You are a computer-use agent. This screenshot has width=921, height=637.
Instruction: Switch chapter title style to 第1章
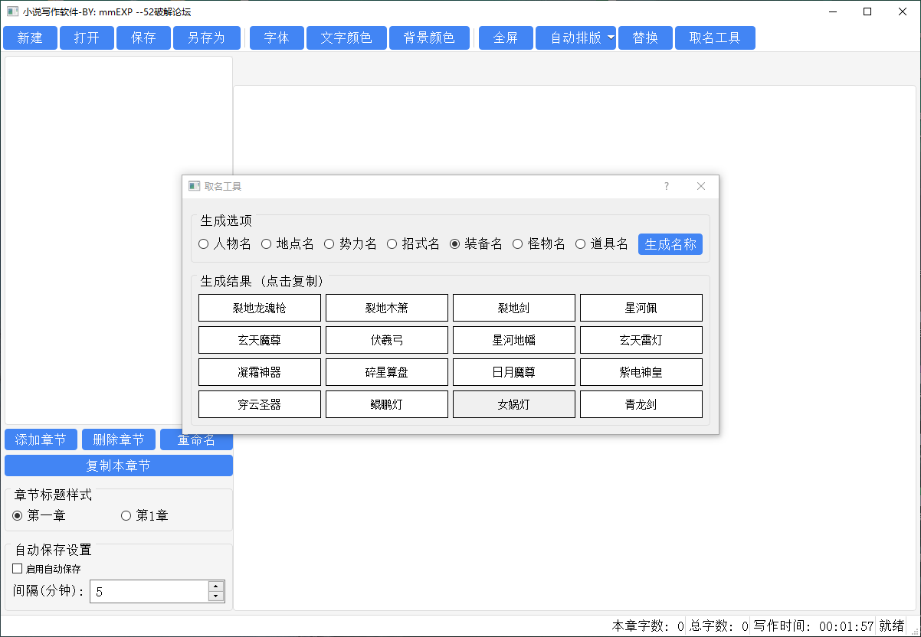(125, 515)
